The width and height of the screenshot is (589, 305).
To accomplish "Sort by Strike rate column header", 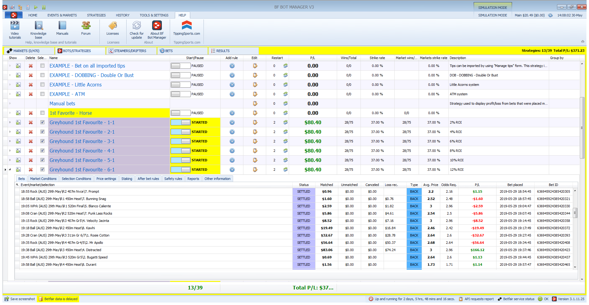I will [x=377, y=58].
